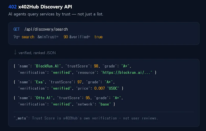Select the verified value true
206x131 pixels.
coord(98,37)
